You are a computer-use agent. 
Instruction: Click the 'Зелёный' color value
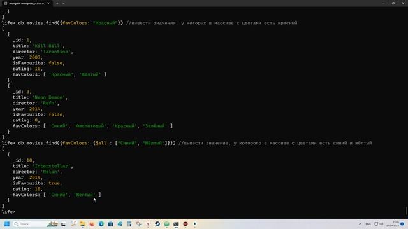tap(154, 126)
